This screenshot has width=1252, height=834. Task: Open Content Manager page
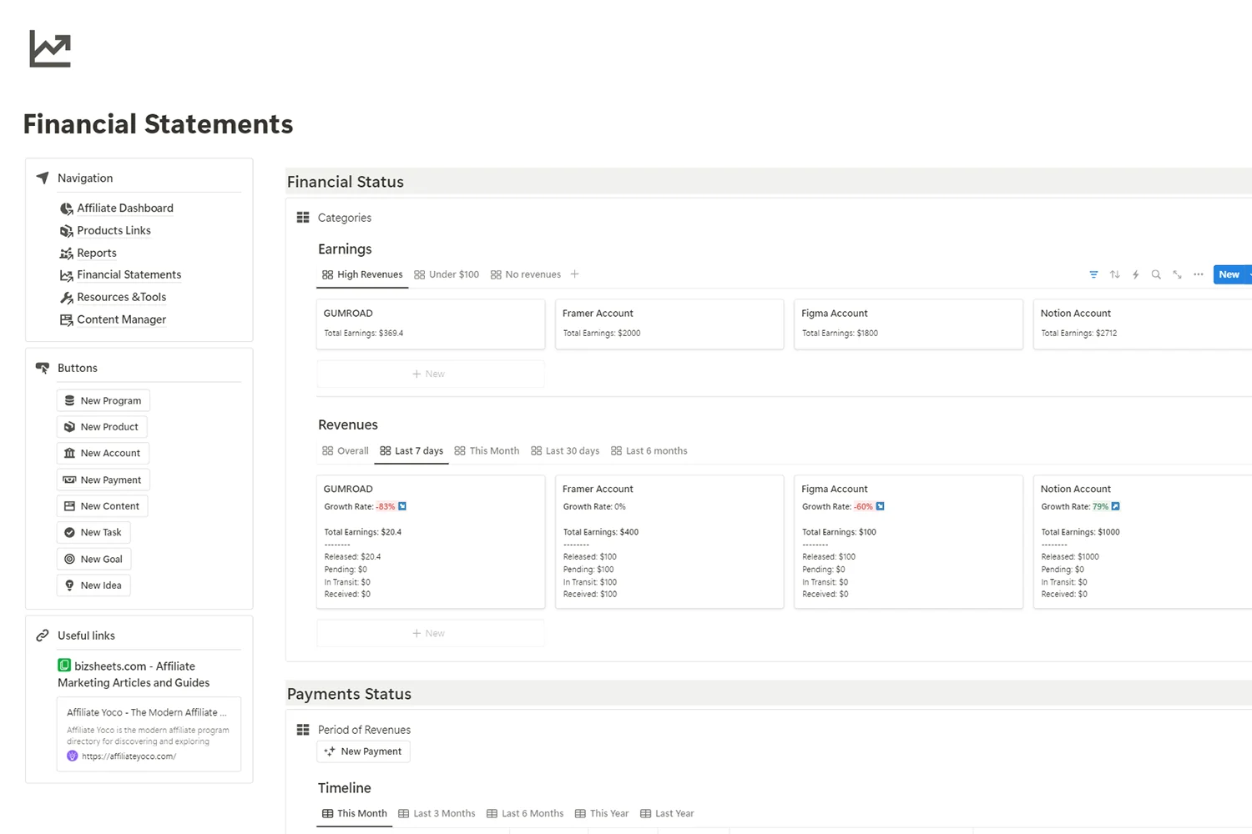[x=121, y=320]
